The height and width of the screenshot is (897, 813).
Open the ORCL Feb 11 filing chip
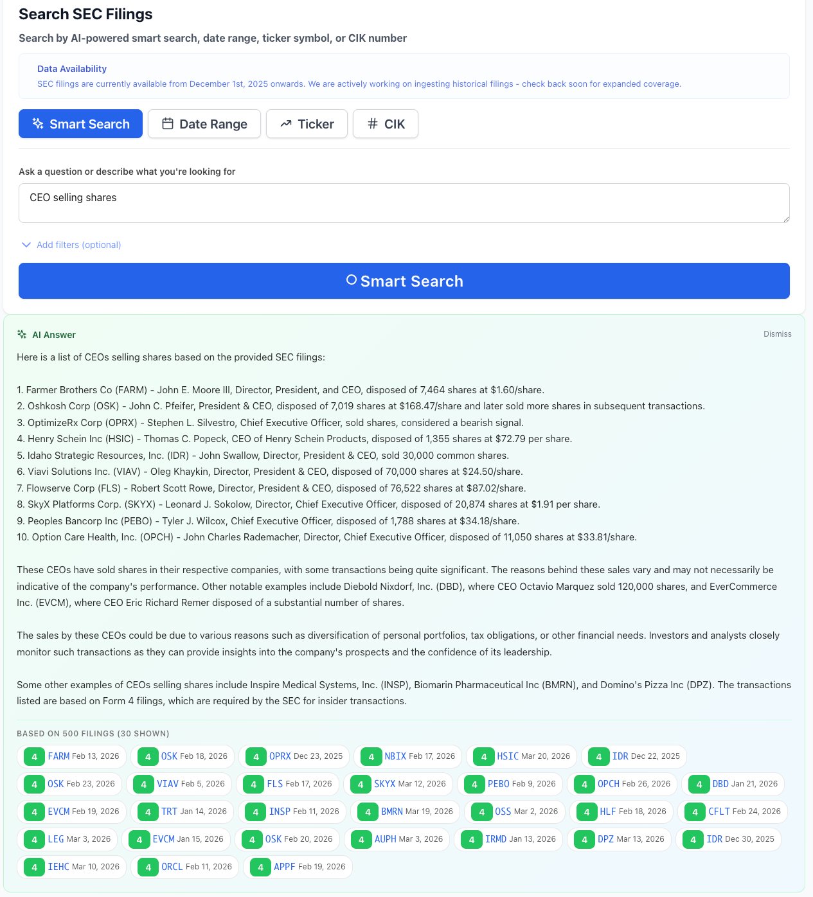click(x=184, y=867)
